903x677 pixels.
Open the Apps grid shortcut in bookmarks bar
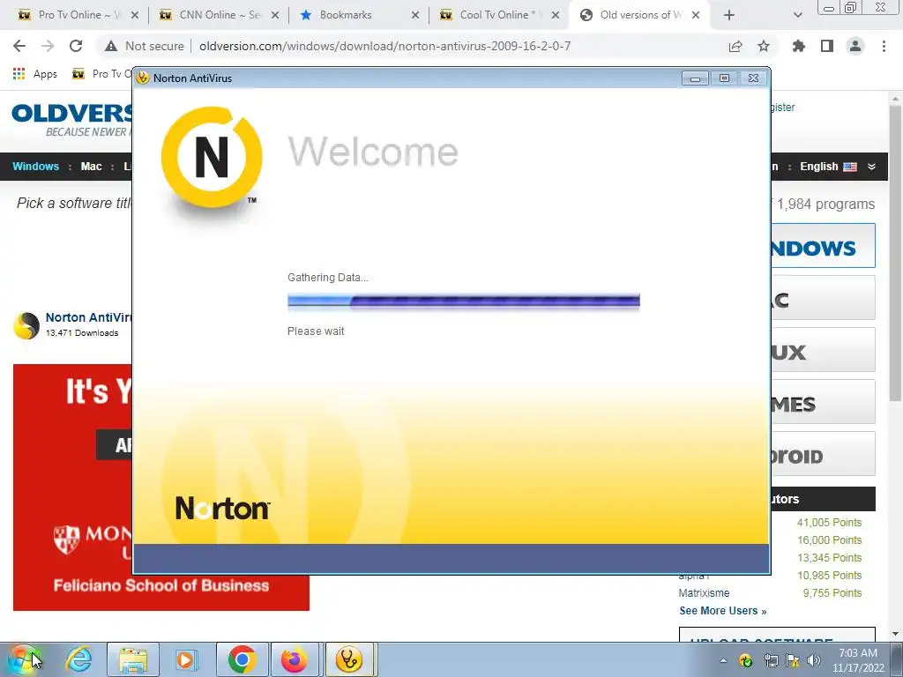[35, 74]
